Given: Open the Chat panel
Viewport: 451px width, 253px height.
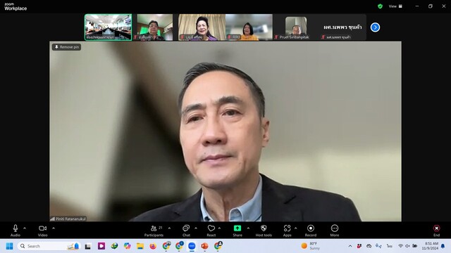Looking at the screenshot, I should point(186,231).
